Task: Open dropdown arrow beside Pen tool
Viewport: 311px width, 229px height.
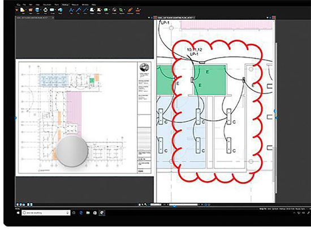Action: [x=80, y=10]
